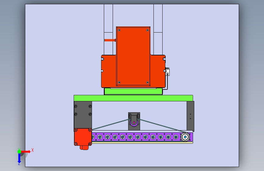Select the left wing of the orange housing
This screenshot has height=171, width=264.
109,71
